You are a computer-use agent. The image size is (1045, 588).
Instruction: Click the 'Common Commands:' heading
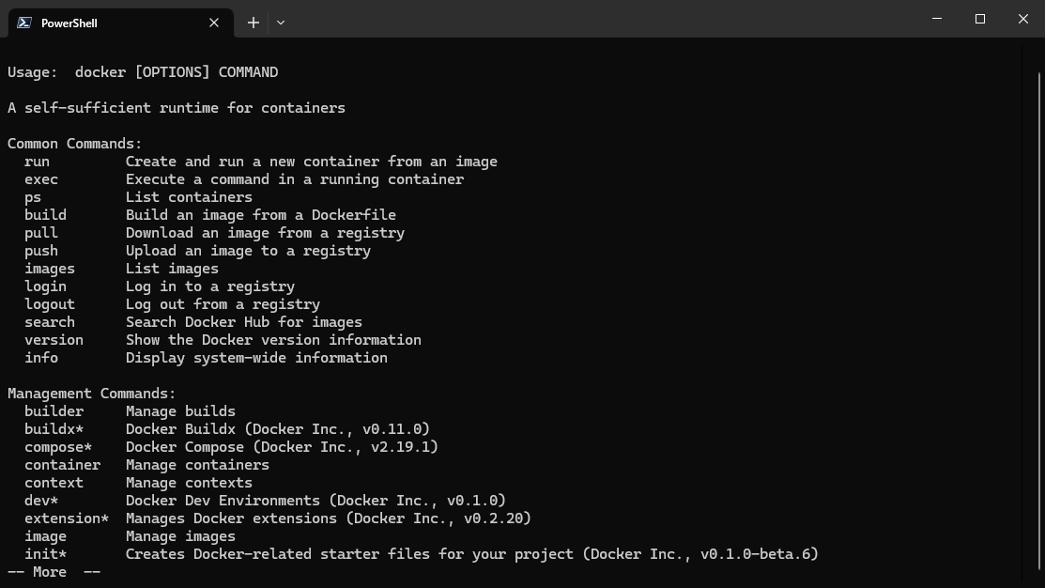75,144
